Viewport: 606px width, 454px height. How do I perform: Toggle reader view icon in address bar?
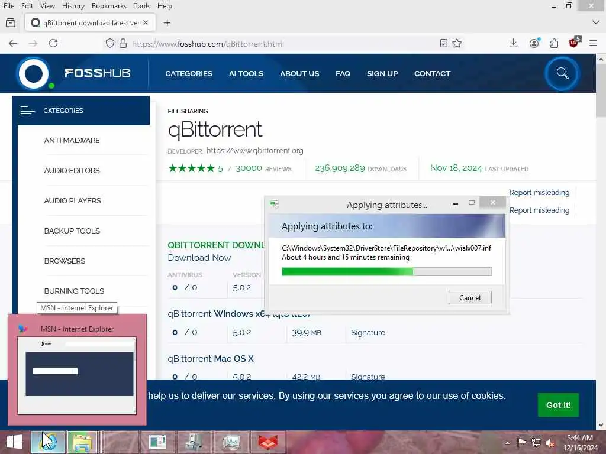click(444, 43)
